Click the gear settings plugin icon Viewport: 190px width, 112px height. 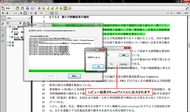pyautogui.click(x=39, y=8)
